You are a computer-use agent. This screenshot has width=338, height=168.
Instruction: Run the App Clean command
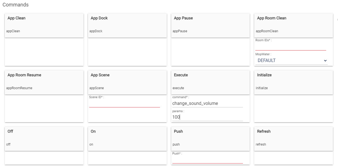(x=44, y=25)
